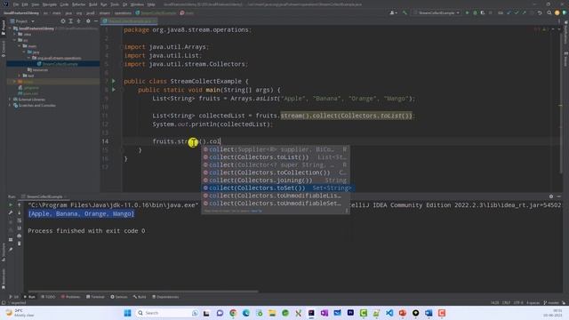The width and height of the screenshot is (569, 320).
Task: Click Rerun icon in Run panel
Action: coord(11,205)
